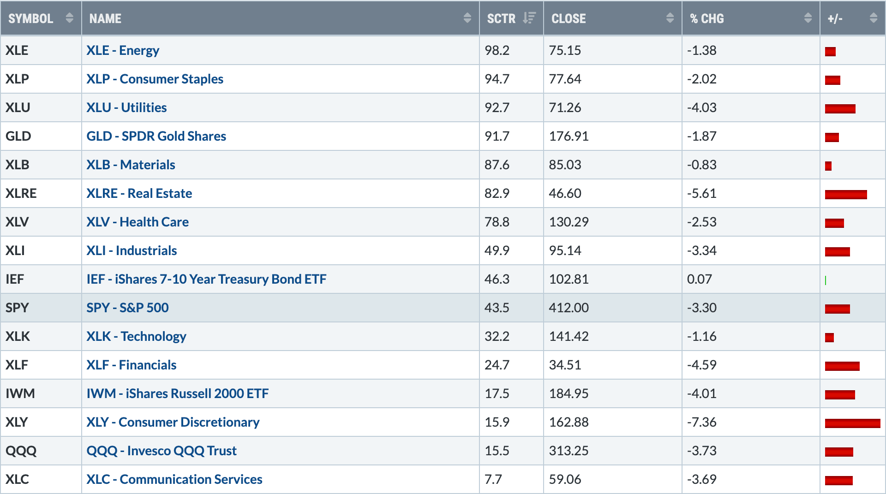
Task: Open the XLK - Technology link
Action: [x=137, y=336]
